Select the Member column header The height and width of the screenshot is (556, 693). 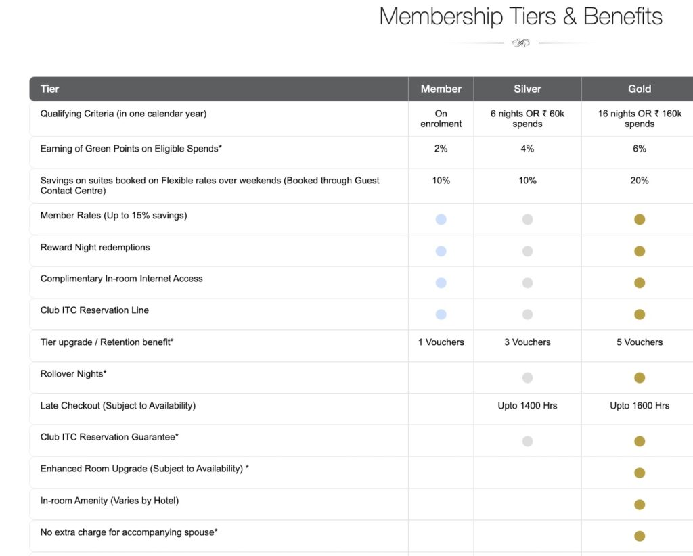point(441,89)
